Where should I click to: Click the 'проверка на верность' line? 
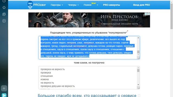click(53, 69)
